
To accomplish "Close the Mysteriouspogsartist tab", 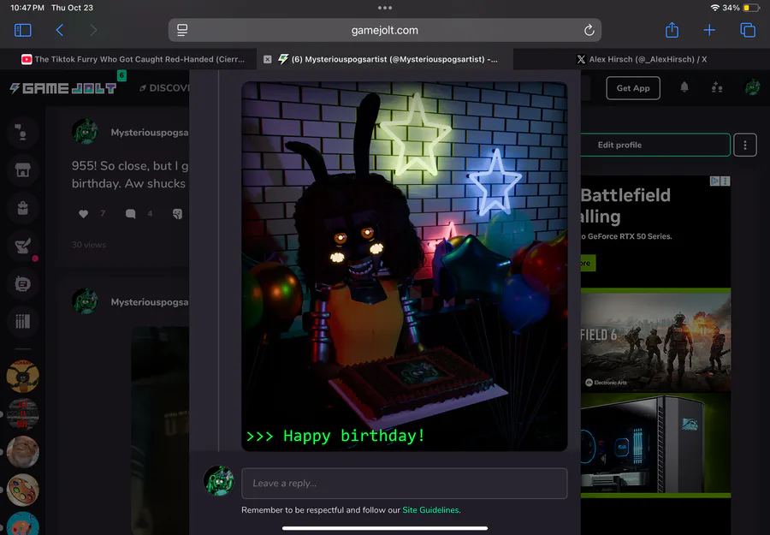I will click(267, 59).
